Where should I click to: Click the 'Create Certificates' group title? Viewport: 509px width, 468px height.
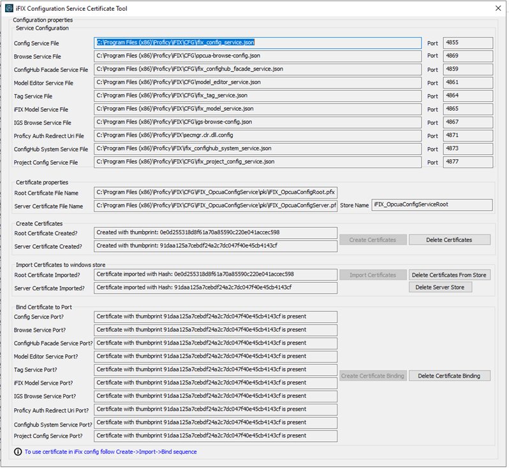tap(39, 223)
